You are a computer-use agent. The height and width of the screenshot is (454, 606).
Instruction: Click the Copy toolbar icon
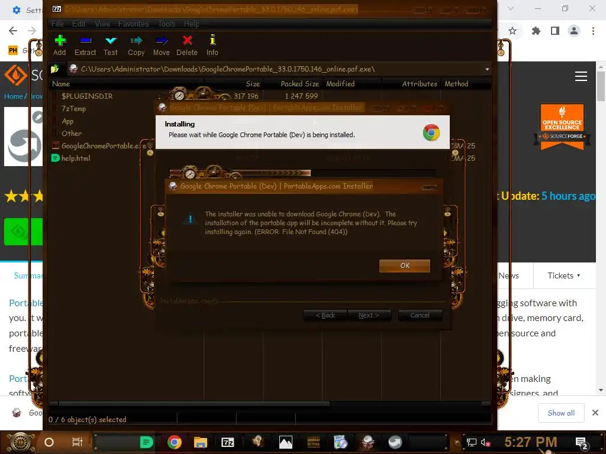pyautogui.click(x=136, y=45)
